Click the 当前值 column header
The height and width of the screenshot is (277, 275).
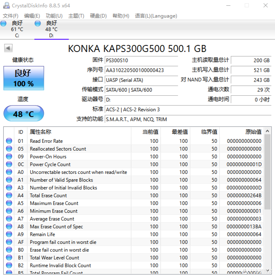146,132
